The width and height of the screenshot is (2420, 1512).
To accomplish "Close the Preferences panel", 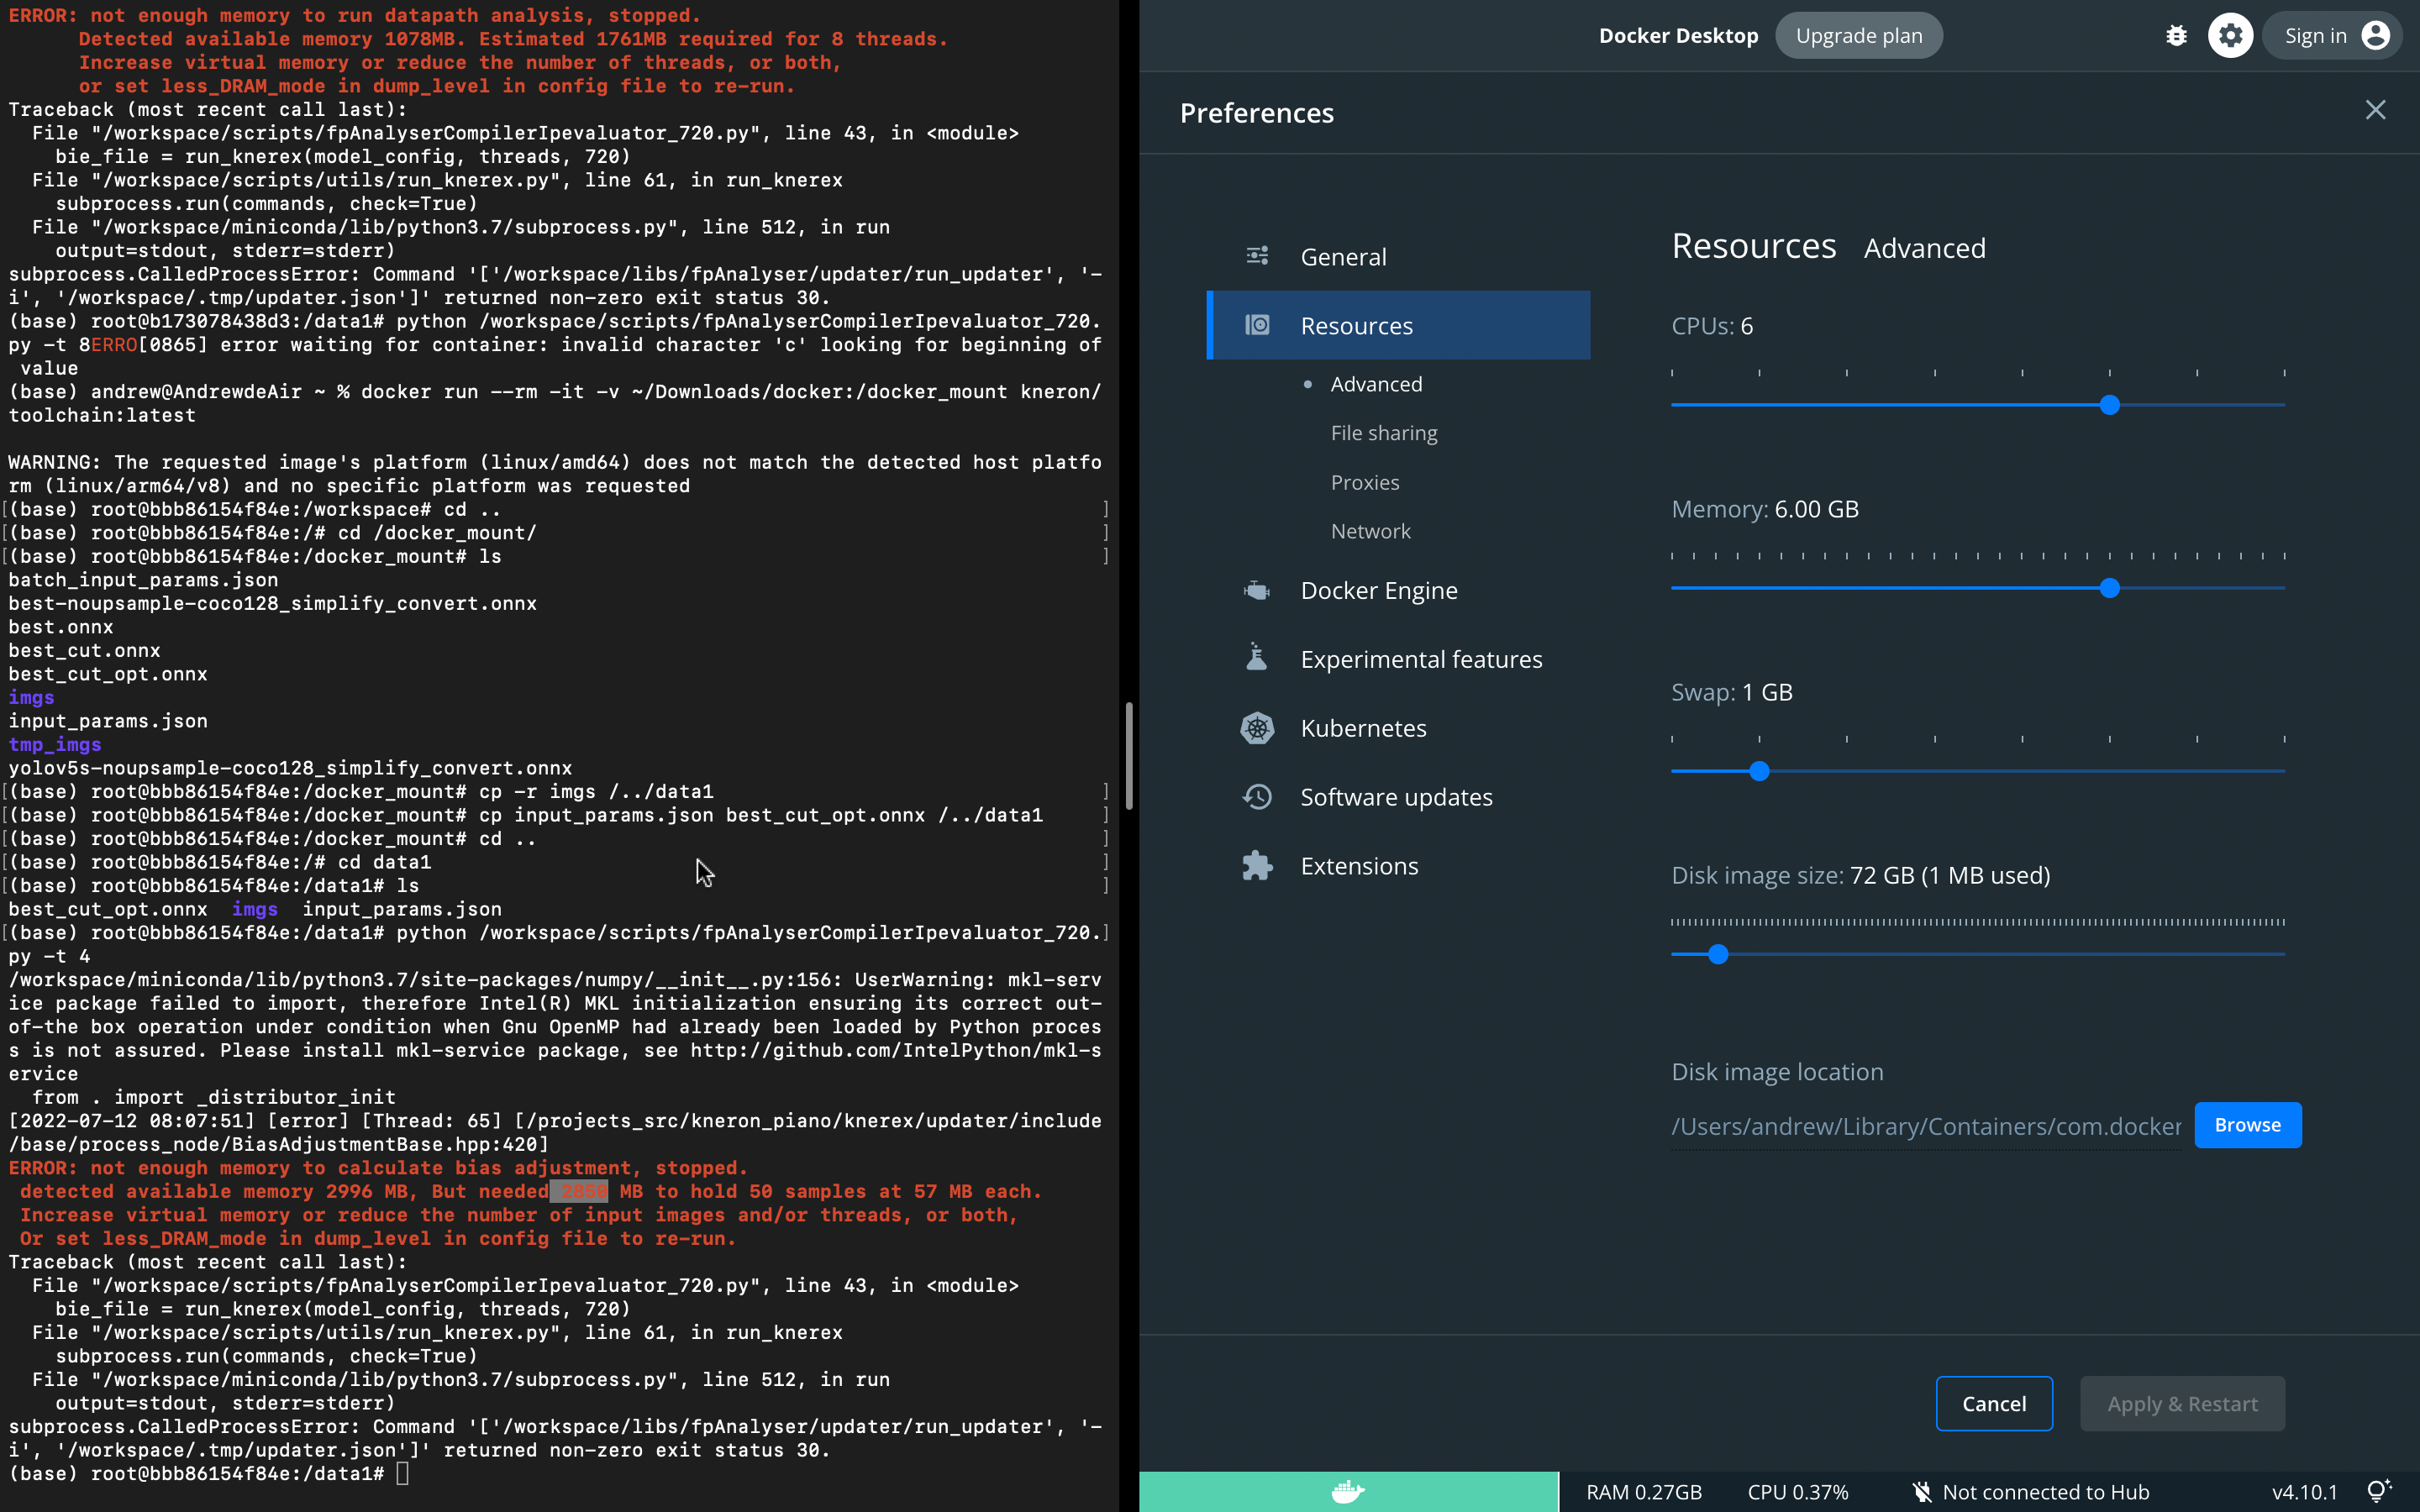I will click(x=2375, y=110).
